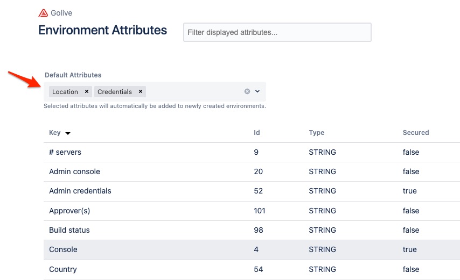Open the Country attribute entry
460x280 pixels.
click(x=63, y=269)
